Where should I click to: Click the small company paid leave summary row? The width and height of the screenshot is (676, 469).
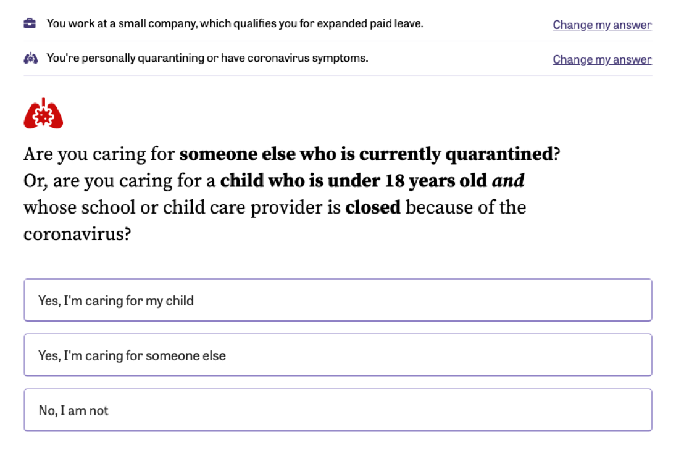(247, 23)
